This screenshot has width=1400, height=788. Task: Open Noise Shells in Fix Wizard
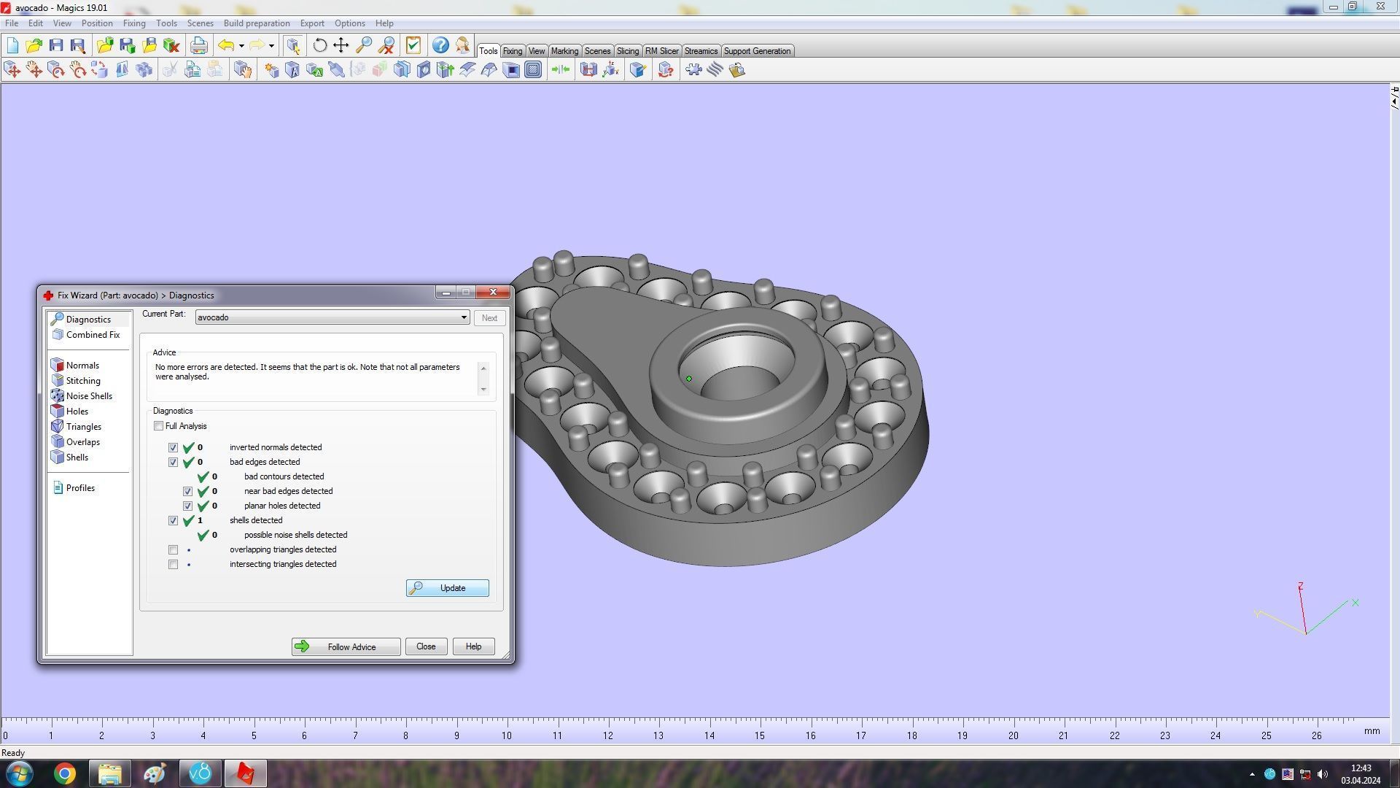[x=89, y=396]
